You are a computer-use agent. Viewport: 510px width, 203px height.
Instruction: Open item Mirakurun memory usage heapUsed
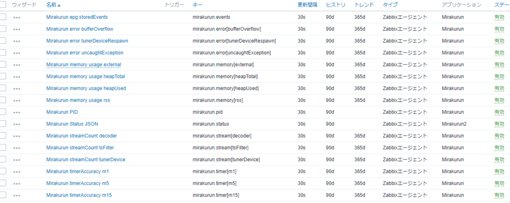(x=86, y=89)
